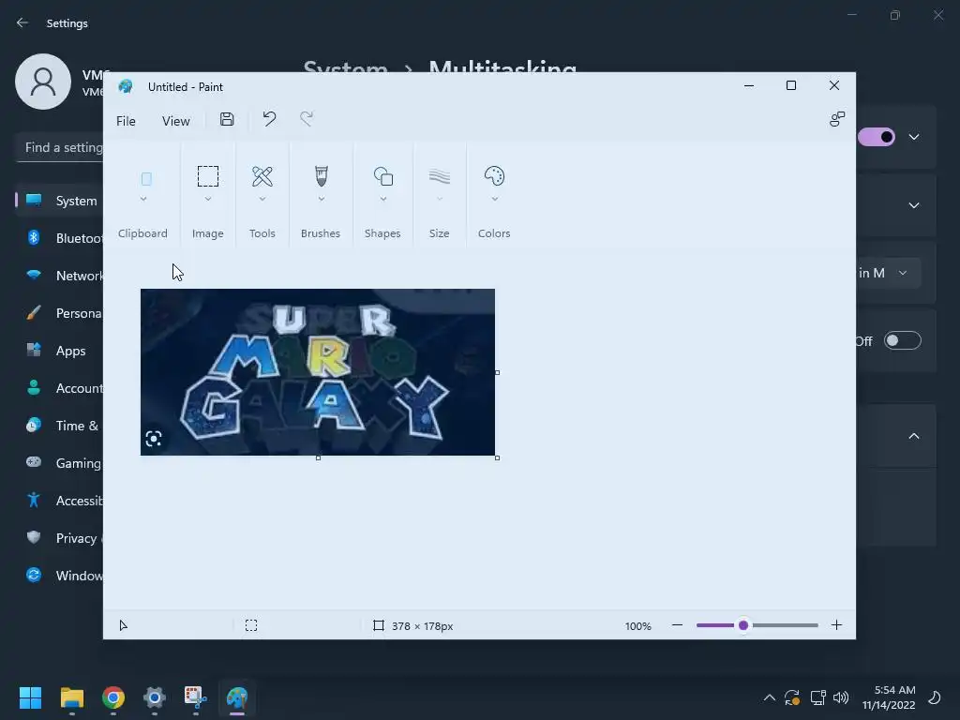
Task: Click the Paint app logo in title bar
Action: (127, 86)
